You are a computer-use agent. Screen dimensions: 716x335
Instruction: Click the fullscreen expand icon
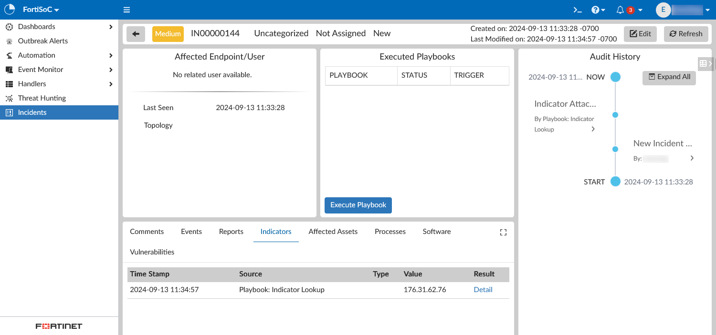503,232
